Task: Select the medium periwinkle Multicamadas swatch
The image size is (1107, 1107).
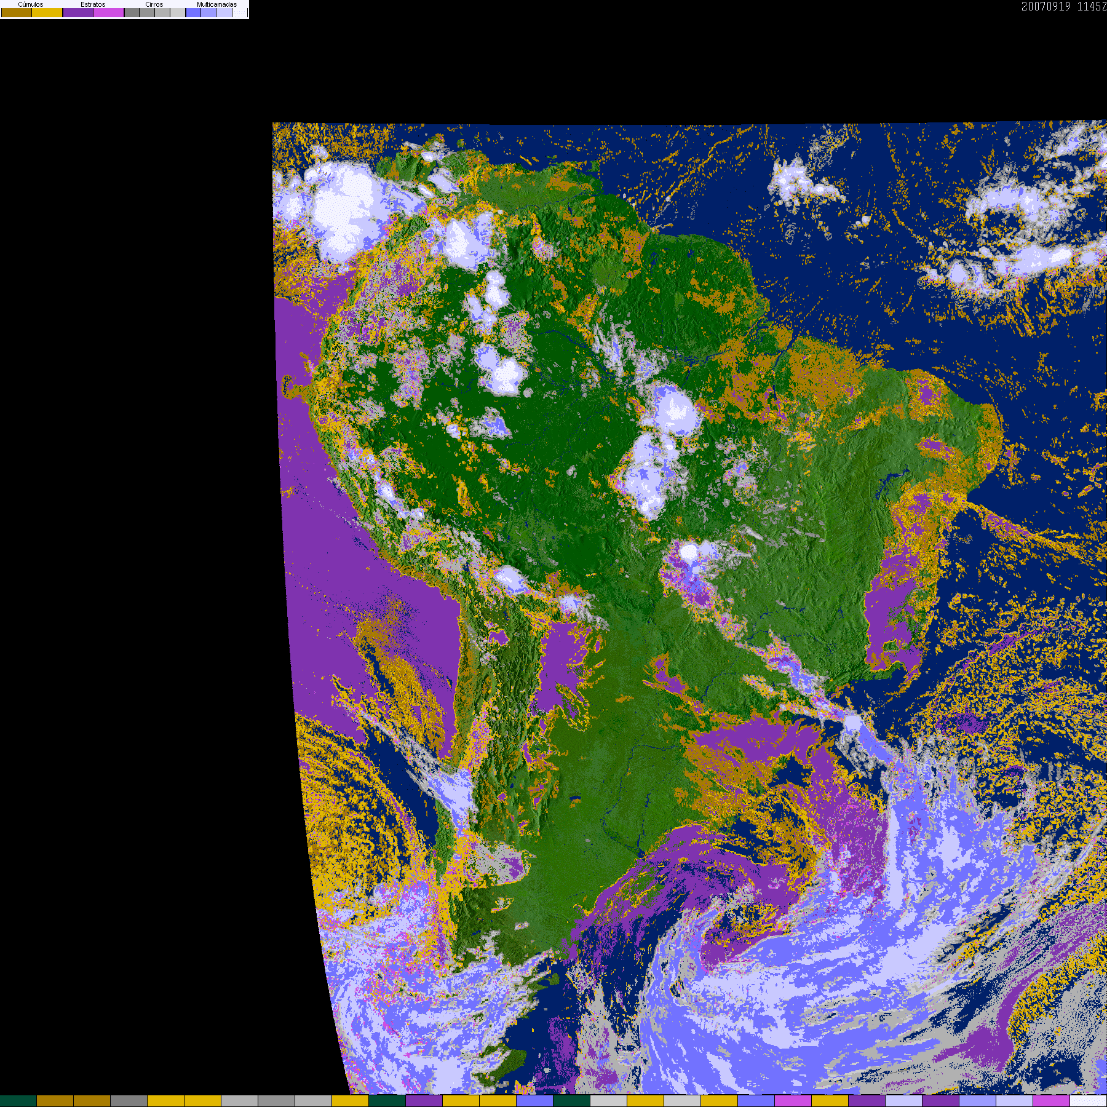Action: click(x=208, y=12)
